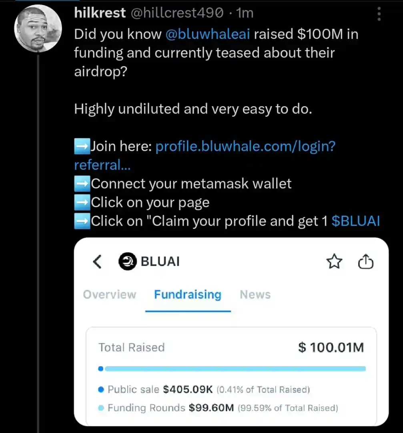This screenshot has height=433, width=403.
Task: Tap the Total Raised progress bar
Action: pos(232,369)
